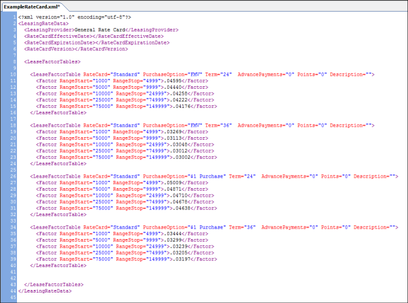
Task: Click Factor value .03002 line
Action: pos(127,157)
